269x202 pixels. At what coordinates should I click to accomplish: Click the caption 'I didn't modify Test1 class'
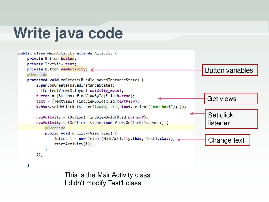103,183
